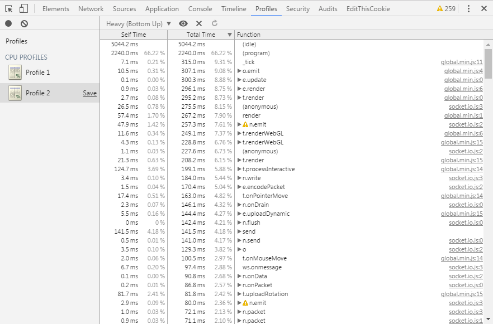
Task: Start recording a CPU profile
Action: pos(8,23)
